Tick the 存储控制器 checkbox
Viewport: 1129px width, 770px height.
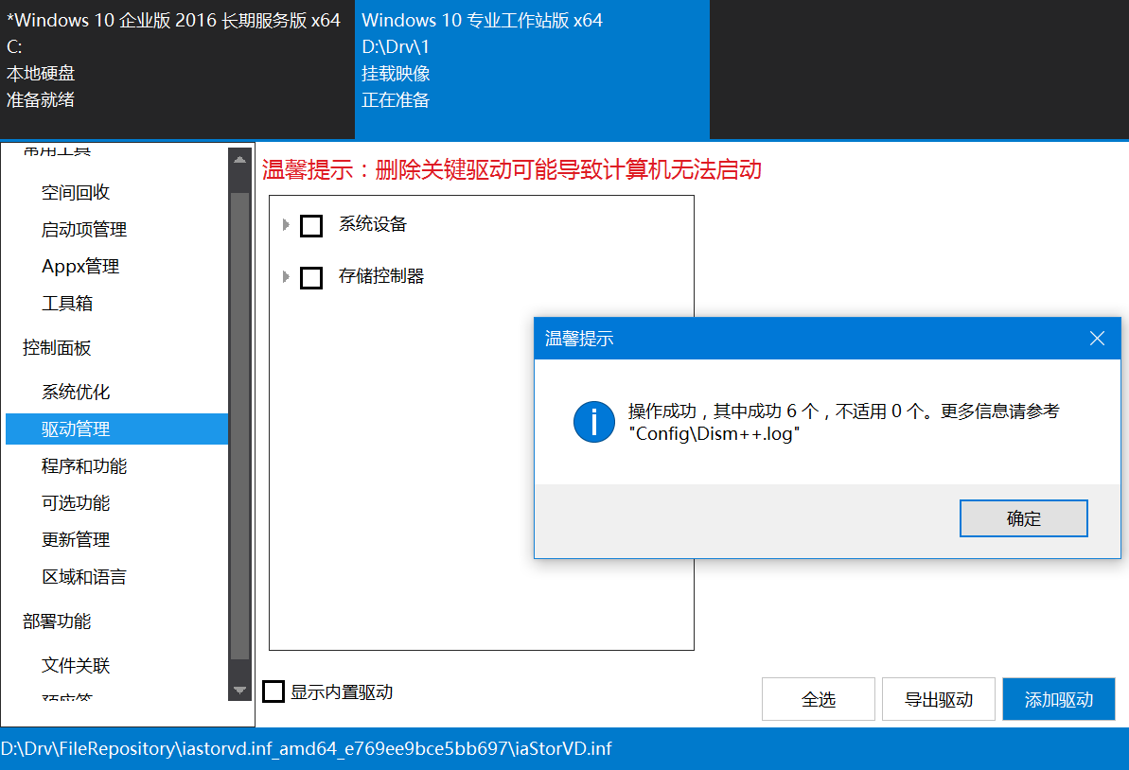pos(311,277)
